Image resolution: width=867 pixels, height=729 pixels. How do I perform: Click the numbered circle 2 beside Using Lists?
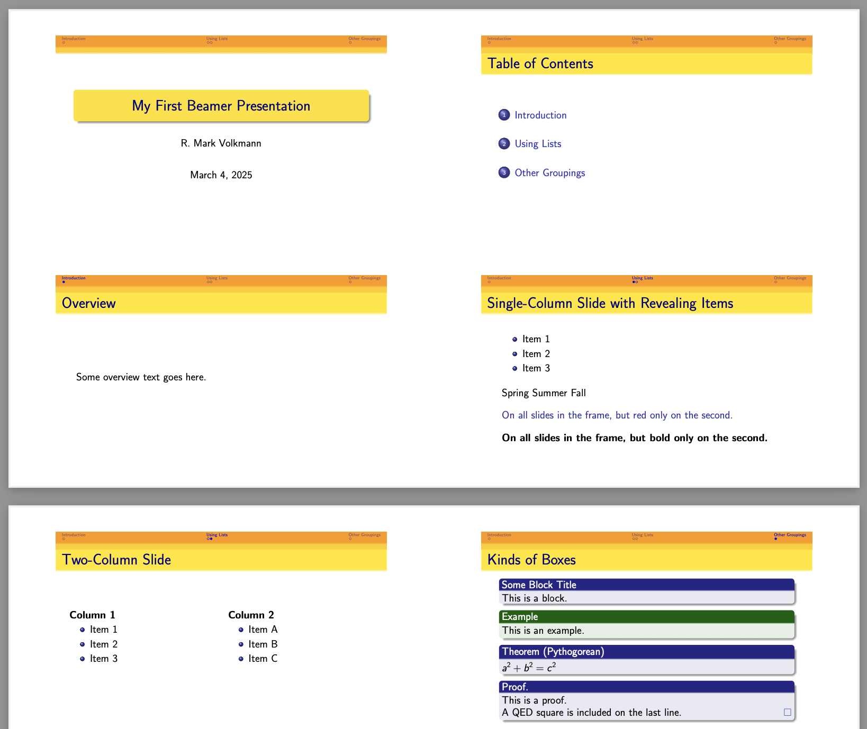click(504, 143)
